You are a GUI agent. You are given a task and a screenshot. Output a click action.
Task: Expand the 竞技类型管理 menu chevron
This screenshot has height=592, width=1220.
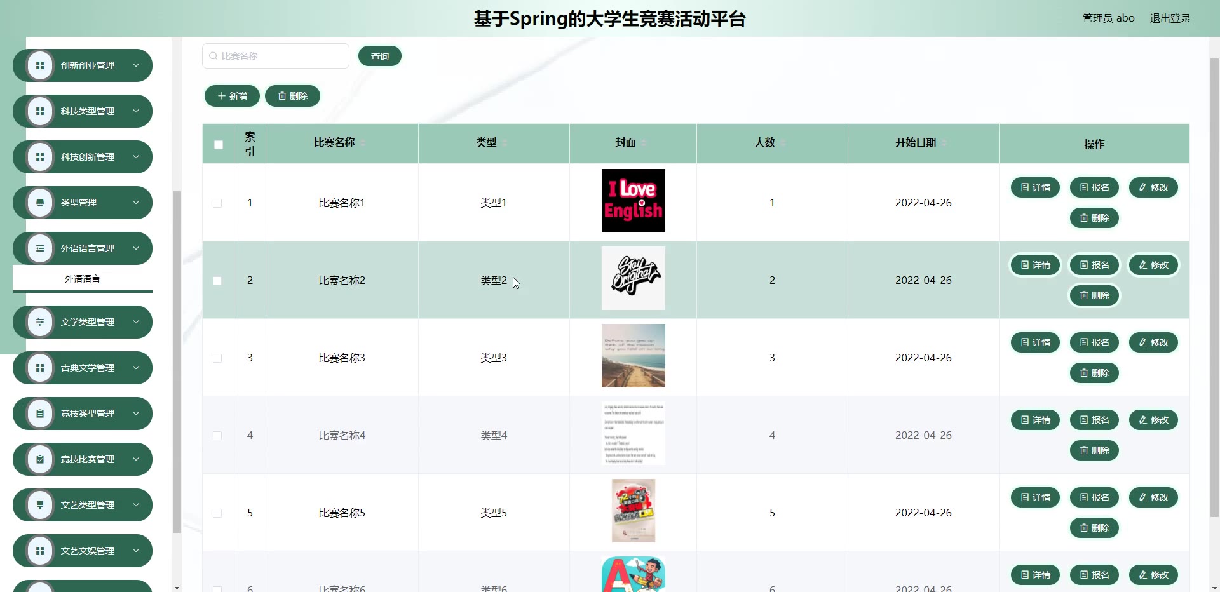(x=136, y=414)
